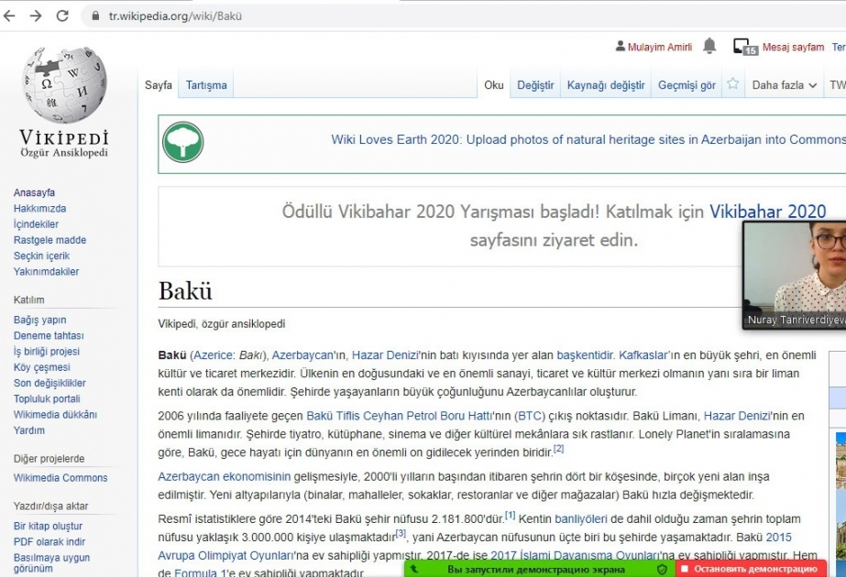Go forward using the browser forward arrow

36,16
